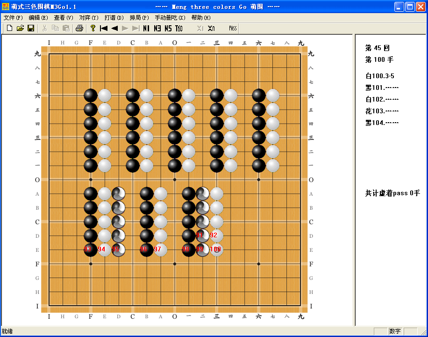Click the T60 timer toolbar button

pyautogui.click(x=179, y=29)
